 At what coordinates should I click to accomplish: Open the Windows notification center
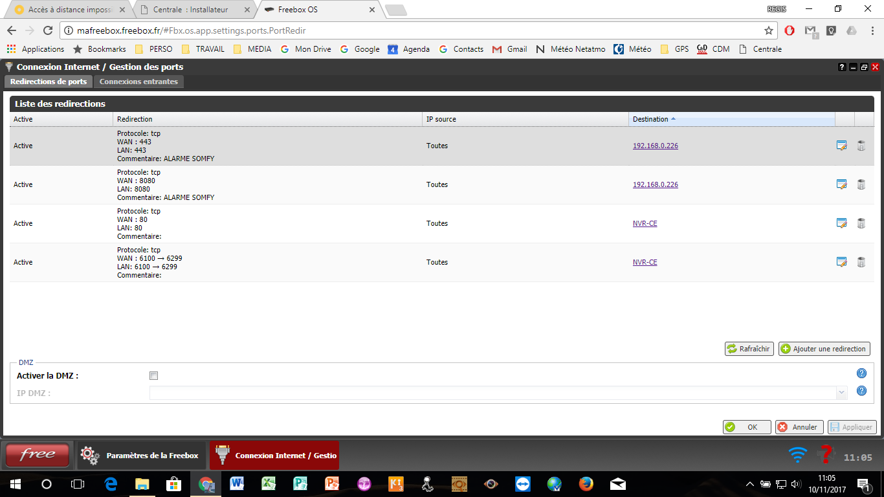[x=863, y=483]
